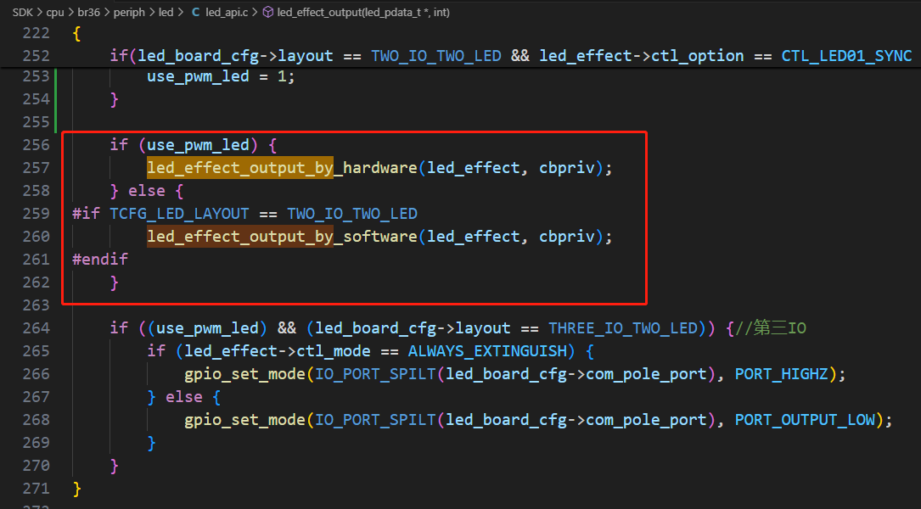Click gpio_set_mode on line 266
This screenshot has width=921, height=509.
(x=245, y=374)
